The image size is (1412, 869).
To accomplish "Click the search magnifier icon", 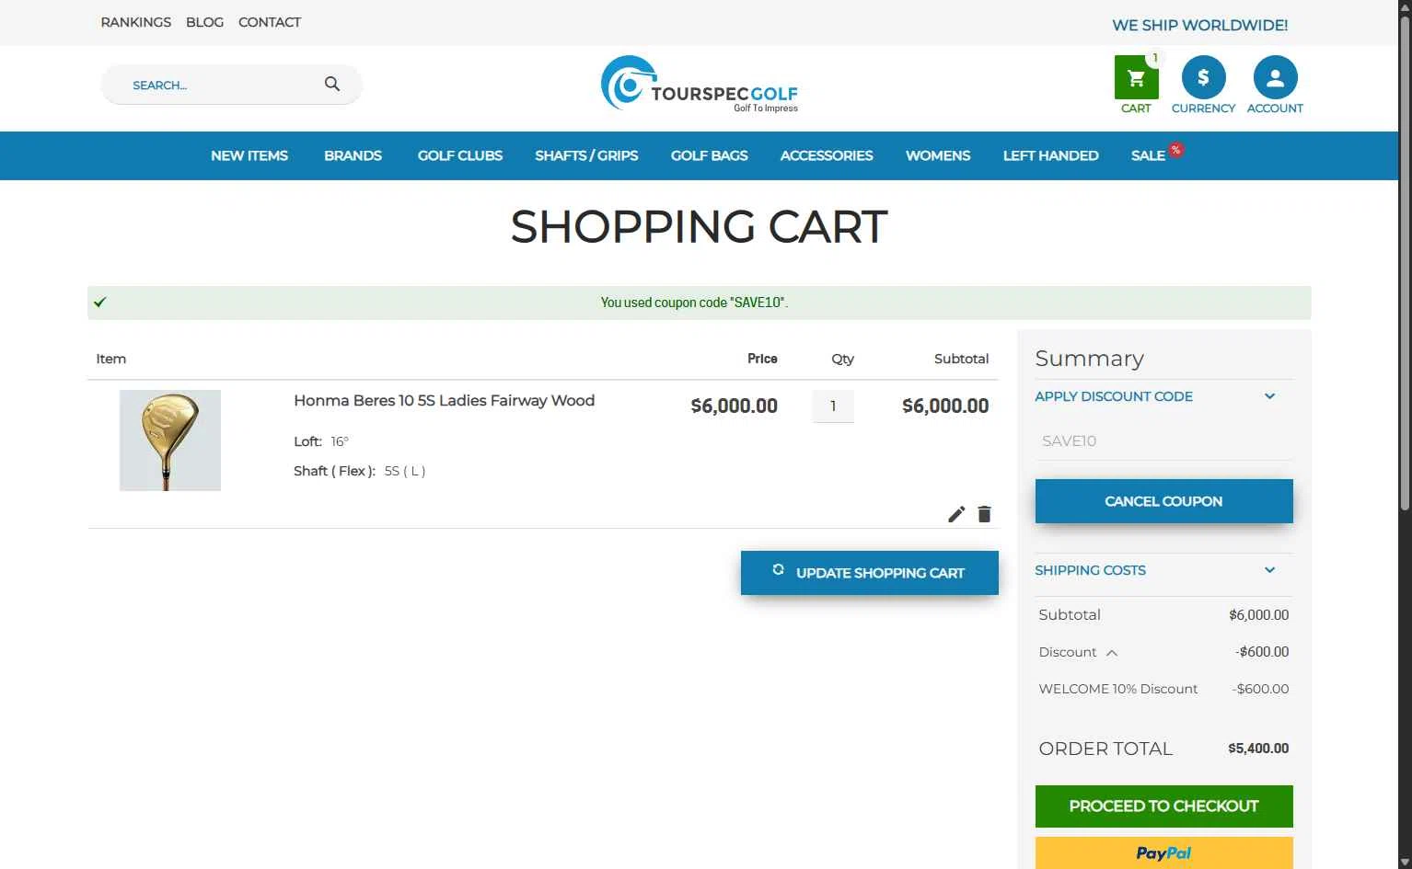I will (x=332, y=85).
